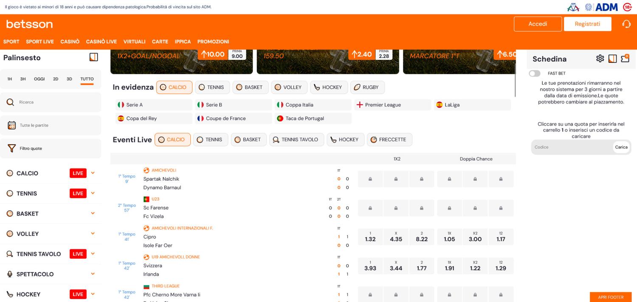The width and height of the screenshot is (637, 302).
Task: Click the Tutte le partite calendar icon
Action: click(x=11, y=125)
